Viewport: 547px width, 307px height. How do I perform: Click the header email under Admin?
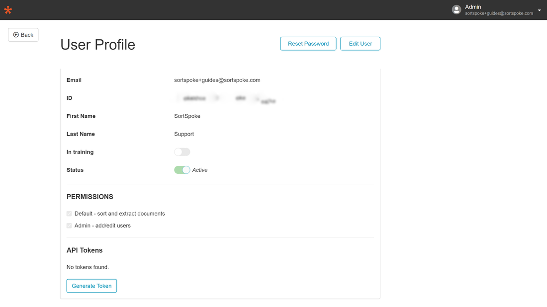499,13
